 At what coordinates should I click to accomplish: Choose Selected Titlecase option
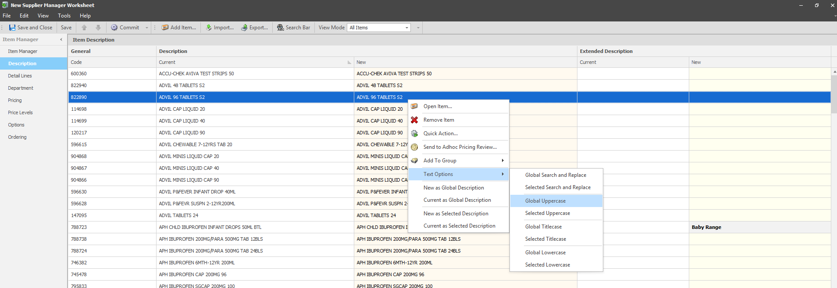tap(556, 239)
